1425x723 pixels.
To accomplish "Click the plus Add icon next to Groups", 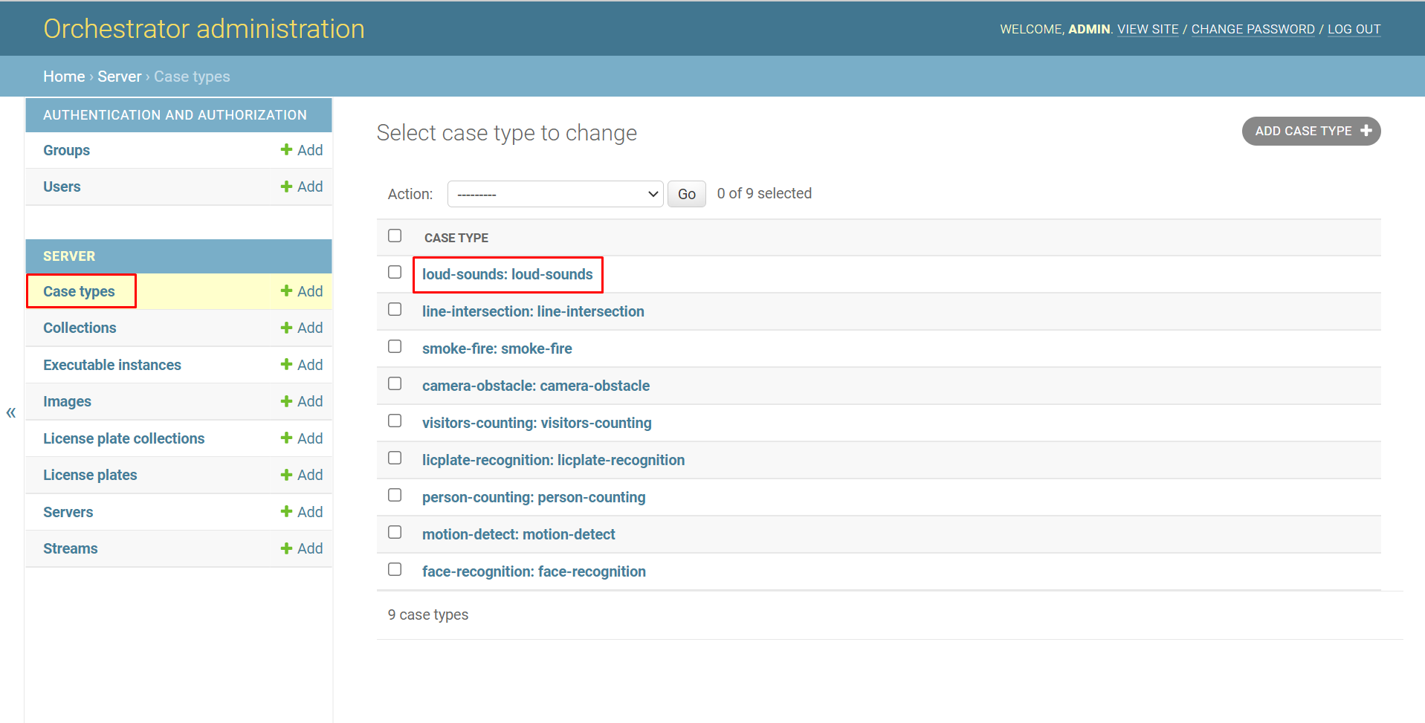I will 286,150.
